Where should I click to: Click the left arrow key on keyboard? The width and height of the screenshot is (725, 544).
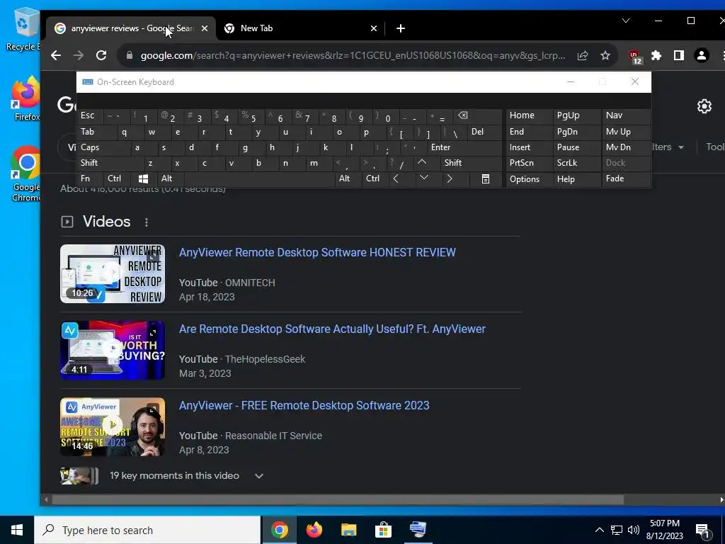pyautogui.click(x=396, y=179)
